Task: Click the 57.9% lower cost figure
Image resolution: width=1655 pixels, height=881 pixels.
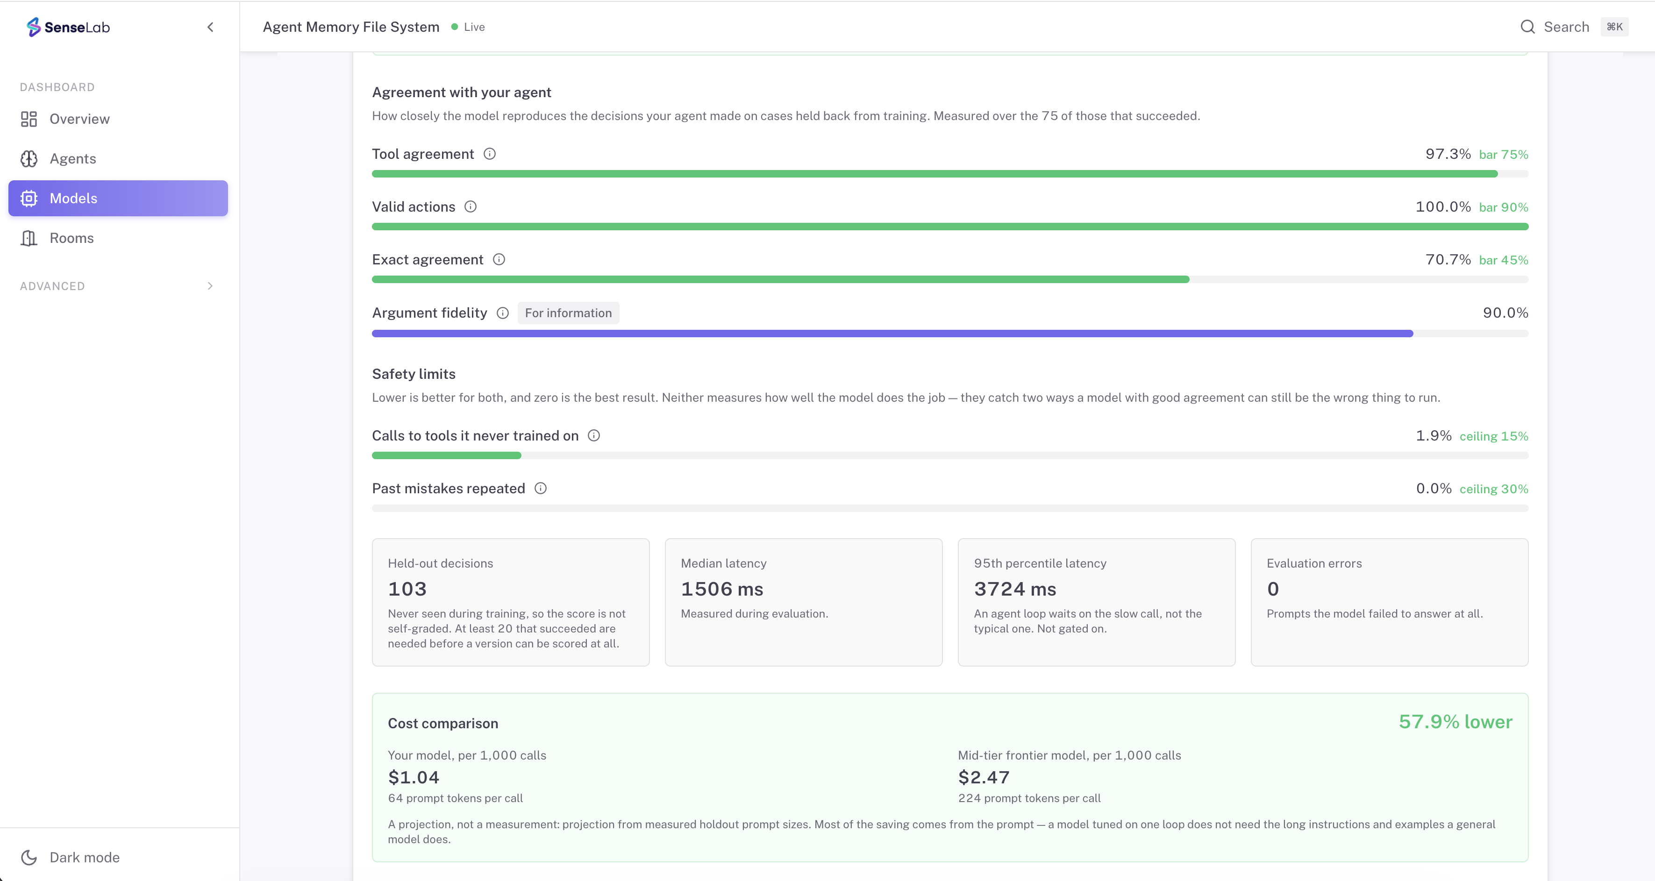Action: (x=1455, y=722)
